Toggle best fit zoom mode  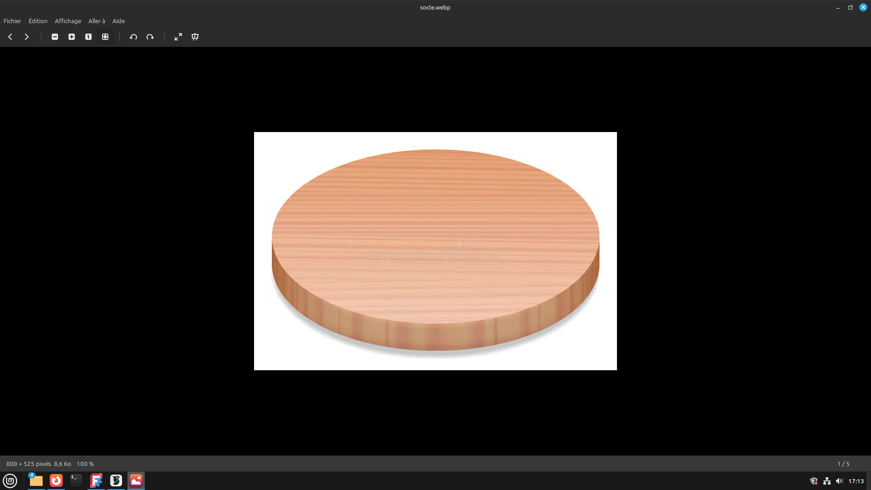pos(105,37)
